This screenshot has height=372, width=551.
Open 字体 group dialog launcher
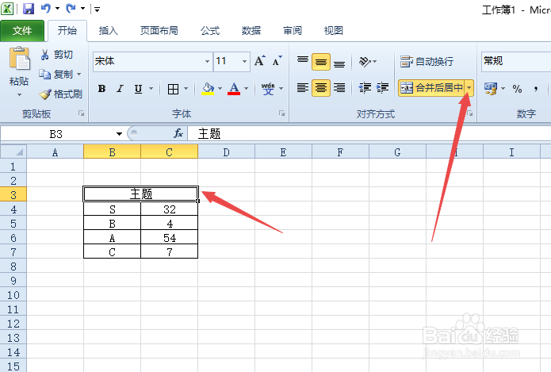(281, 113)
